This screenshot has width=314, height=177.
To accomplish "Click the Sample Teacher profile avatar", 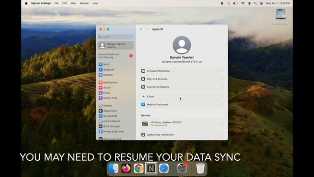I will point(182,45).
